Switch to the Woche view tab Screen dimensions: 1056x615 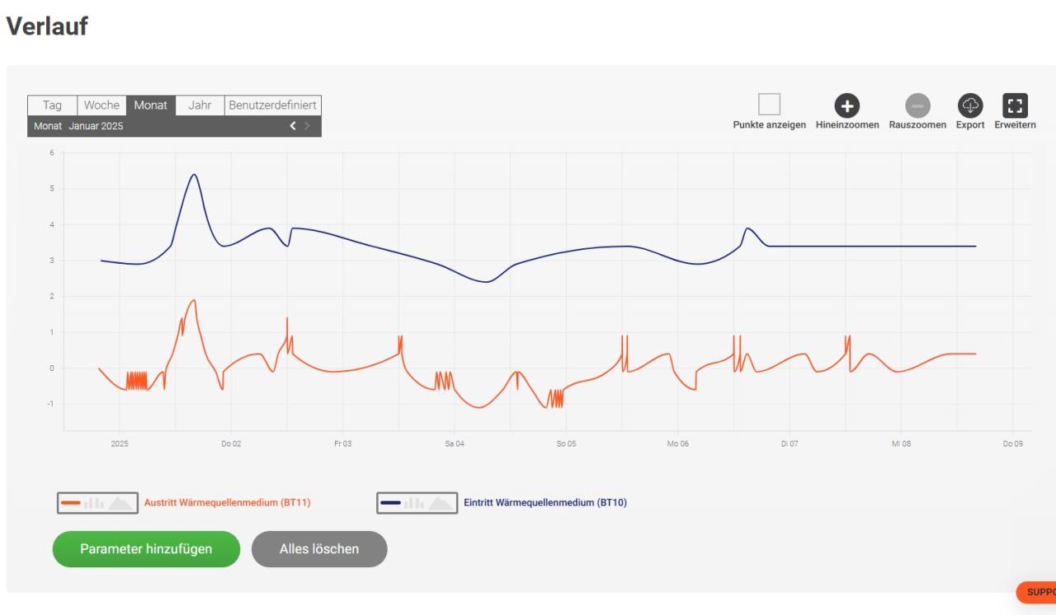click(101, 106)
